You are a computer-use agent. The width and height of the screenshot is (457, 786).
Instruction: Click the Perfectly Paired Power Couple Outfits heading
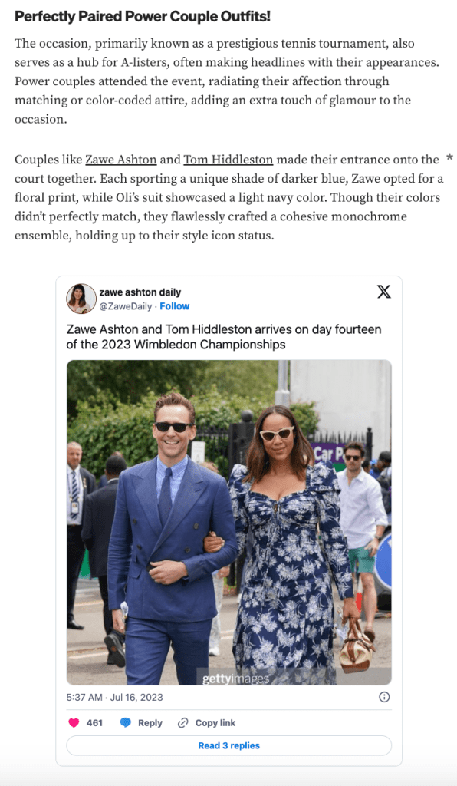point(143,17)
